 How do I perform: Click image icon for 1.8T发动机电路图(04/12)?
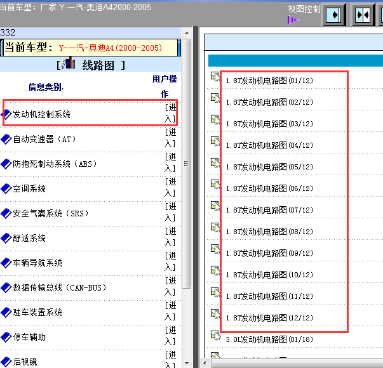pos(215,141)
